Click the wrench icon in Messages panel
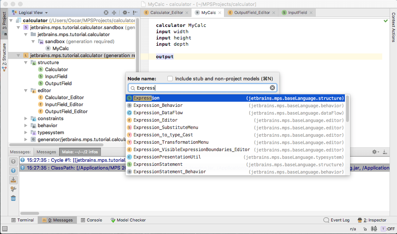The height and width of the screenshot is (234, 397). point(13,189)
